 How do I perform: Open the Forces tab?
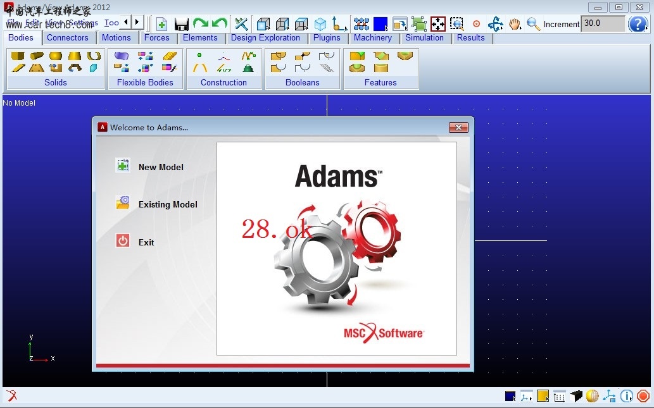pos(157,37)
